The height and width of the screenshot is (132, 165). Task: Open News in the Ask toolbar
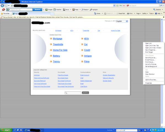[x=66, y=10]
